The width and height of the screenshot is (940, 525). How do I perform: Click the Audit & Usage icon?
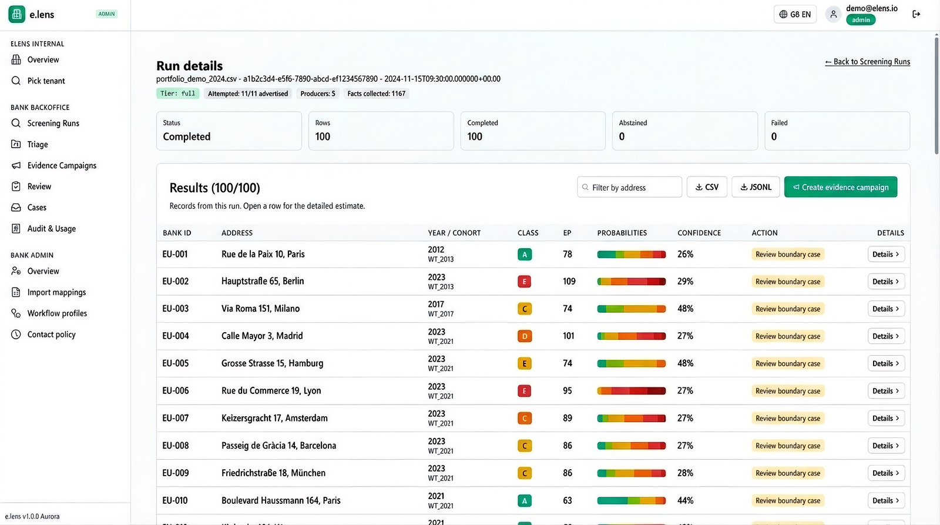(16, 229)
